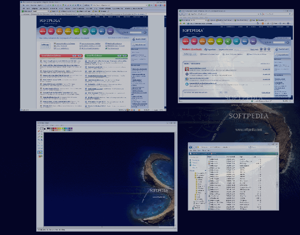Open the File menu in Paint

[x=38, y=125]
